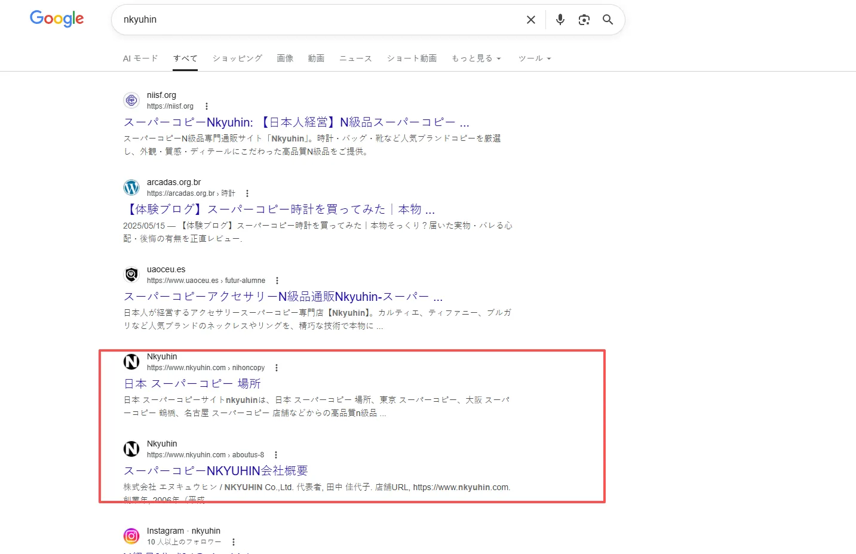Click the niisf.org site favicon
856x554 pixels.
[131, 100]
